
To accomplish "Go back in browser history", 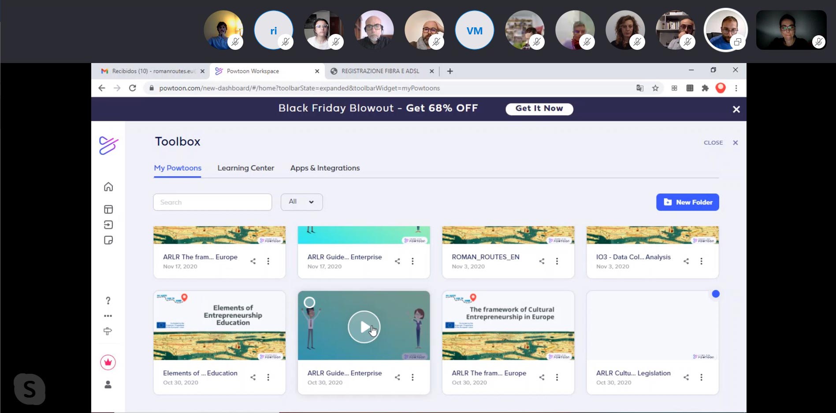I will pos(102,88).
